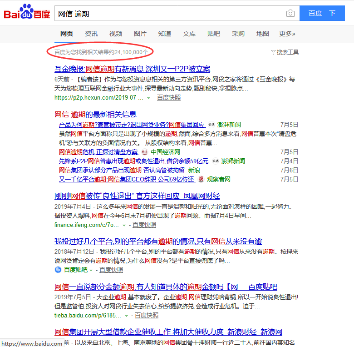The width and height of the screenshot is (354, 347).
Task: Click the 中国经济网 source name
Action: [165, 152]
